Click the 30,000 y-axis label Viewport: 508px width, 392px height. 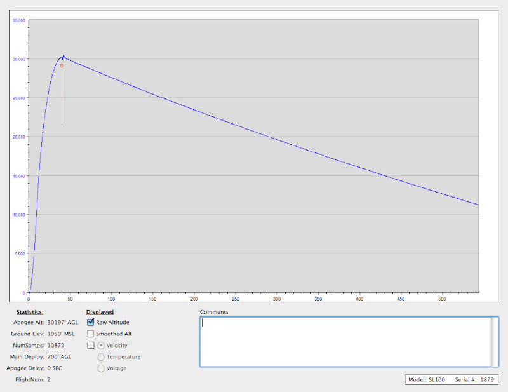click(x=19, y=59)
